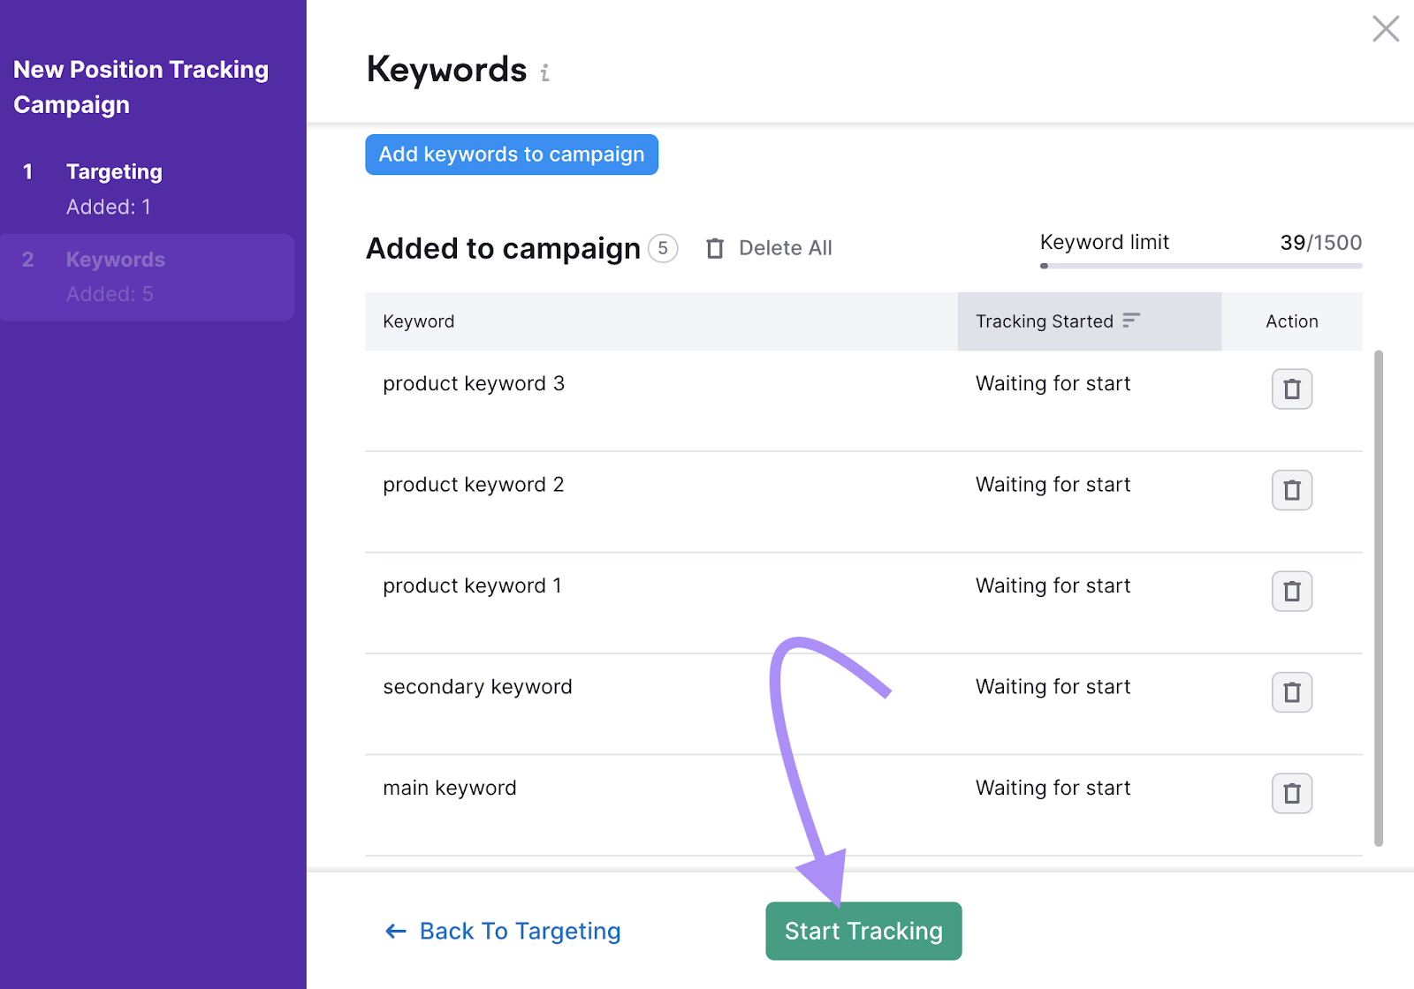The height and width of the screenshot is (989, 1414).
Task: Click Add keywords to campaign
Action: 511,155
